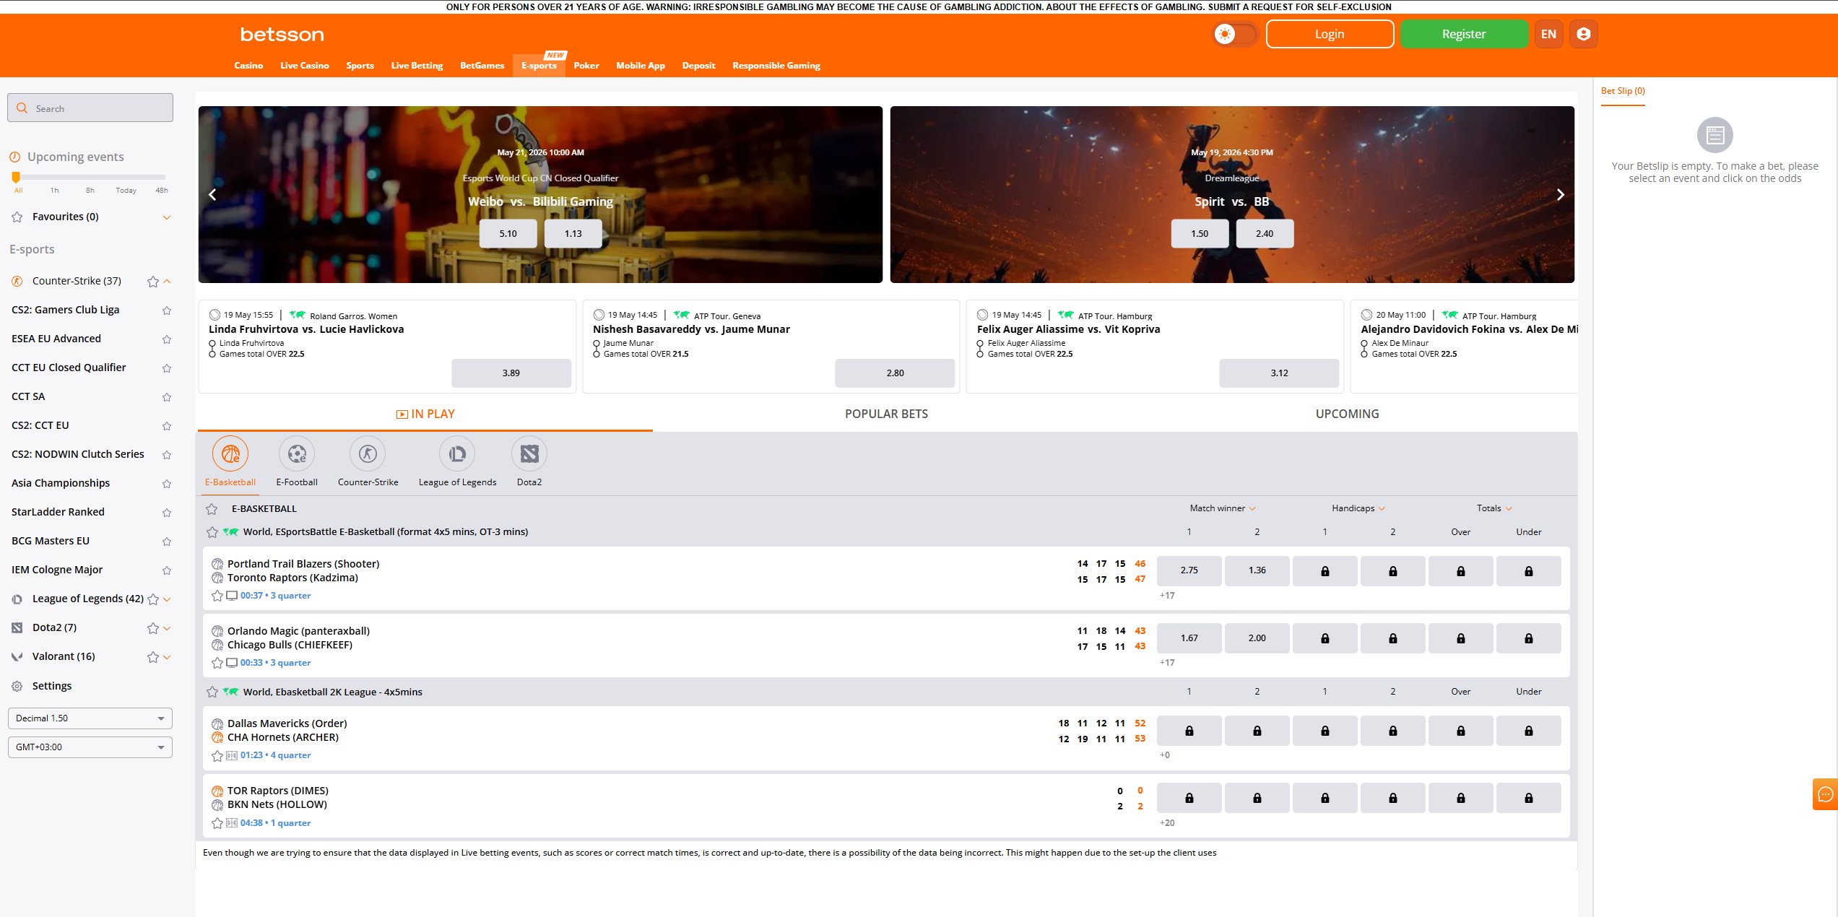Image resolution: width=1838 pixels, height=917 pixels.
Task: Expand the Valorant (16) chevron
Action: [x=167, y=657]
